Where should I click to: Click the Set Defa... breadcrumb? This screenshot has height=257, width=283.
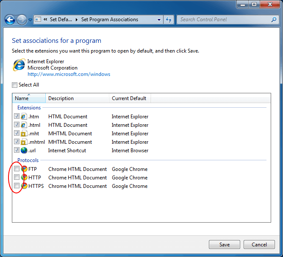tap(61, 20)
